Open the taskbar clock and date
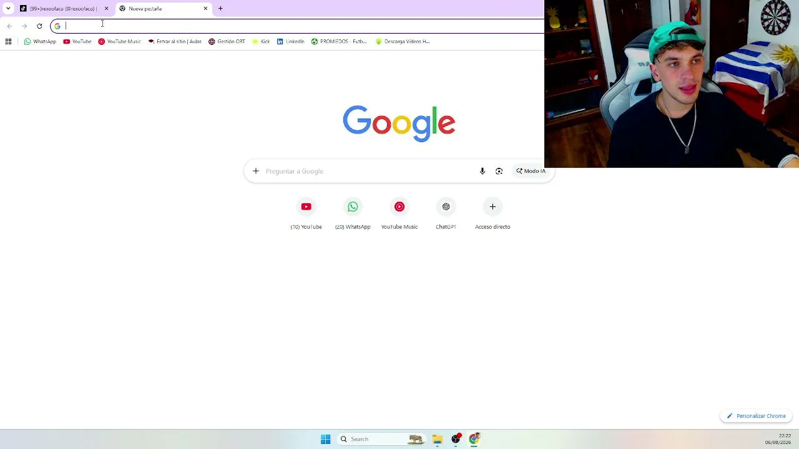 [x=778, y=439]
